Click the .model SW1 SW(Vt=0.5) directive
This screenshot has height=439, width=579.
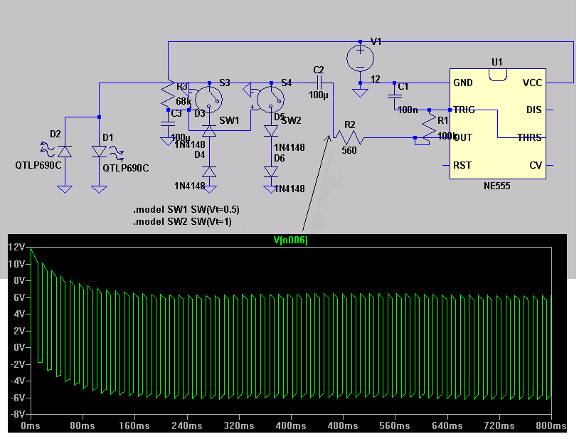point(186,210)
